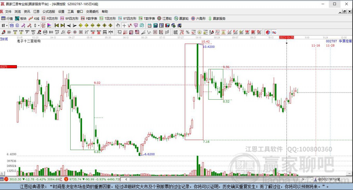This screenshot has width=353, height=190.
Task: Click the black left arrow icon
Action: (x=69, y=26)
